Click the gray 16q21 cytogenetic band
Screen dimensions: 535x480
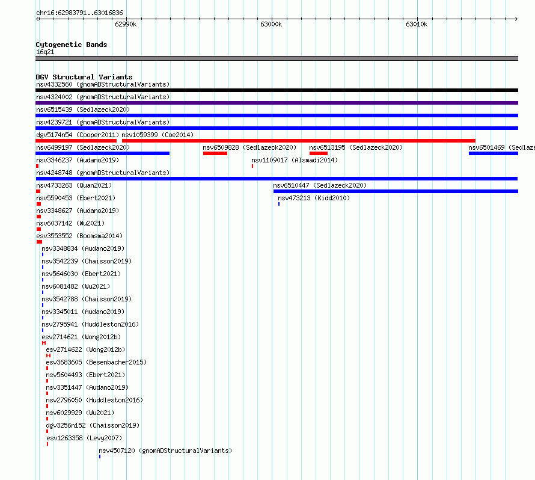coord(277,58)
